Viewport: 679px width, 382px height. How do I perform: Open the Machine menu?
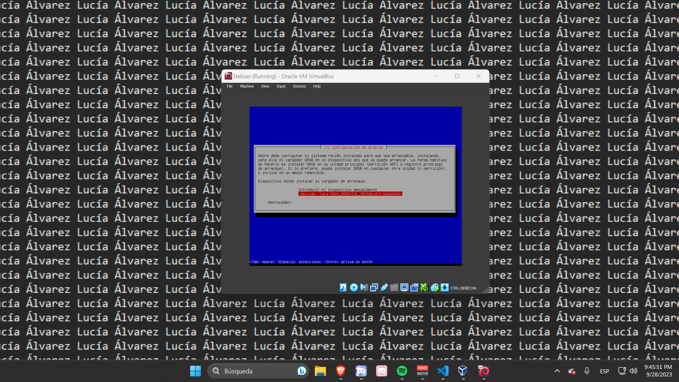pyautogui.click(x=247, y=86)
